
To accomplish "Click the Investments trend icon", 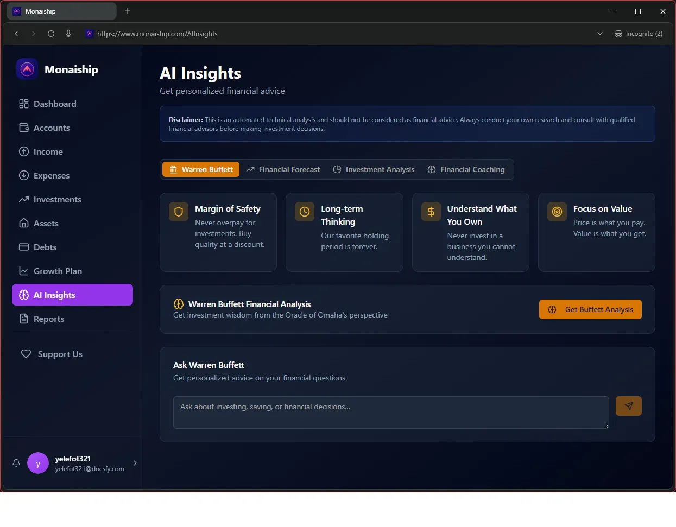I will [24, 199].
